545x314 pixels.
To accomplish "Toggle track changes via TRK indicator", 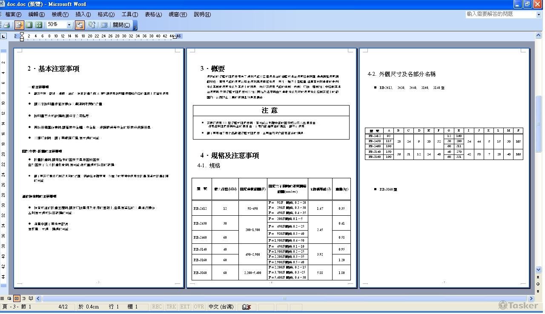I will 171,306.
